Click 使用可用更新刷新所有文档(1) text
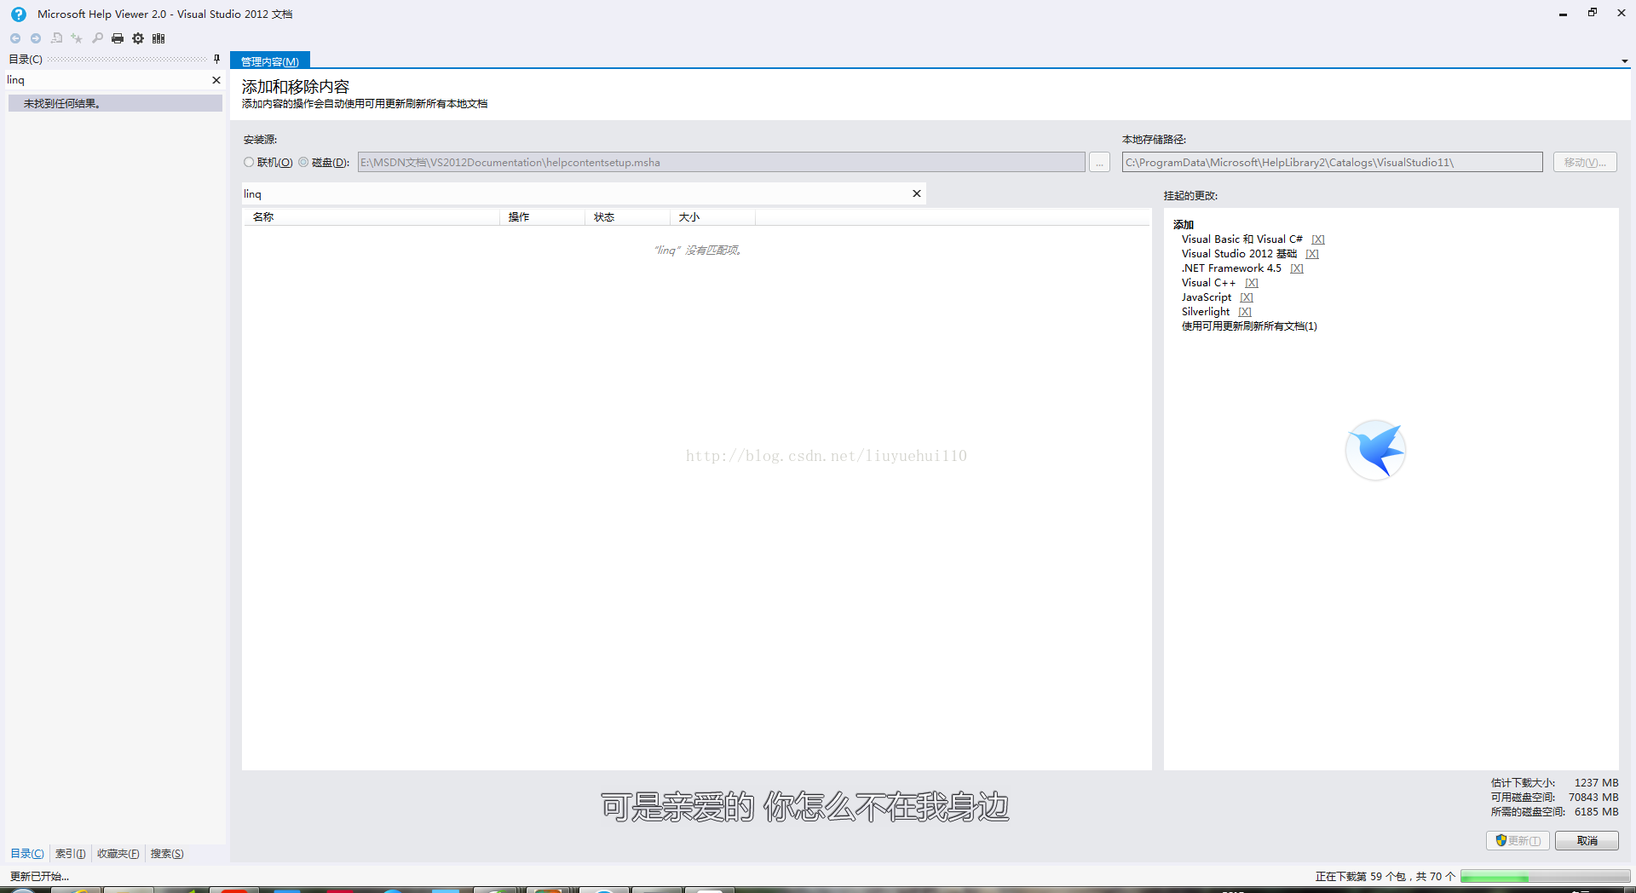Screen dimensions: 1636x893 coord(1249,326)
